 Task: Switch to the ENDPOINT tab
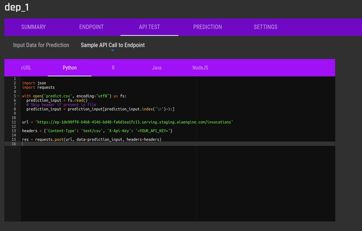(x=92, y=27)
